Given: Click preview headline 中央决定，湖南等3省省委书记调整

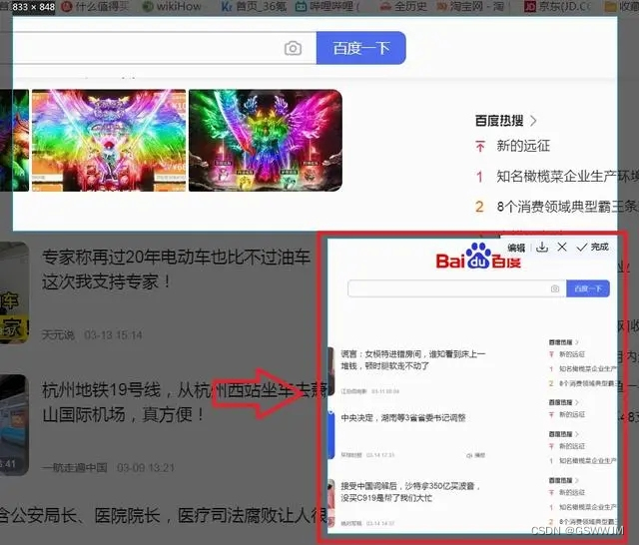Looking at the screenshot, I should coord(403,418).
